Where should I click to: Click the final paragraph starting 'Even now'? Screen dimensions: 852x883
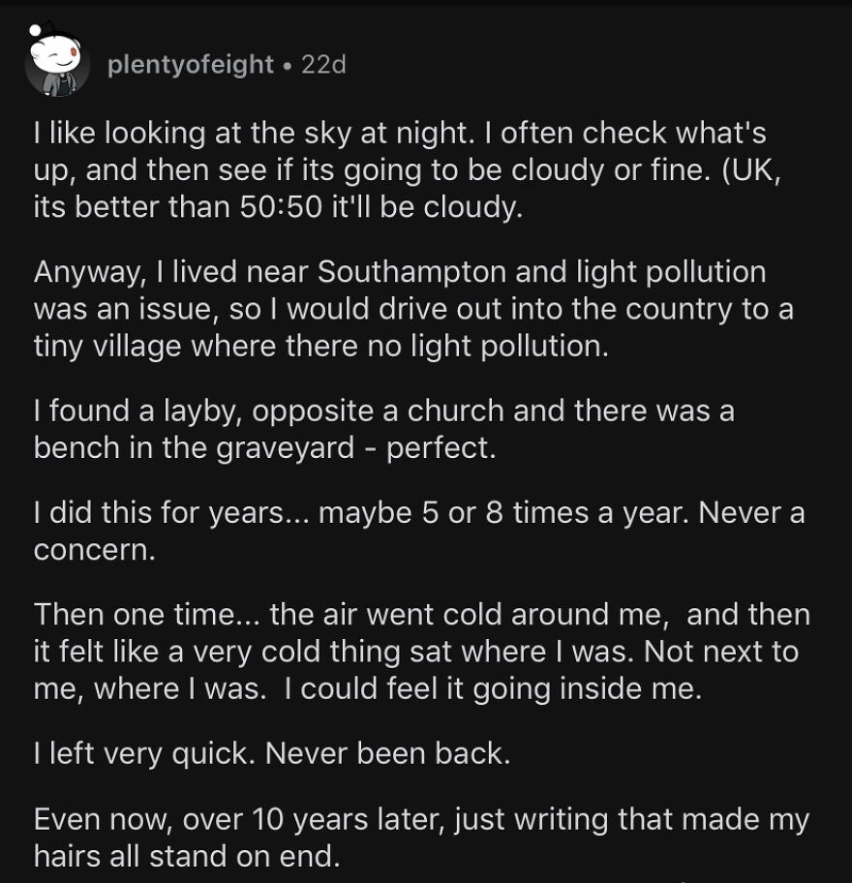(x=418, y=838)
